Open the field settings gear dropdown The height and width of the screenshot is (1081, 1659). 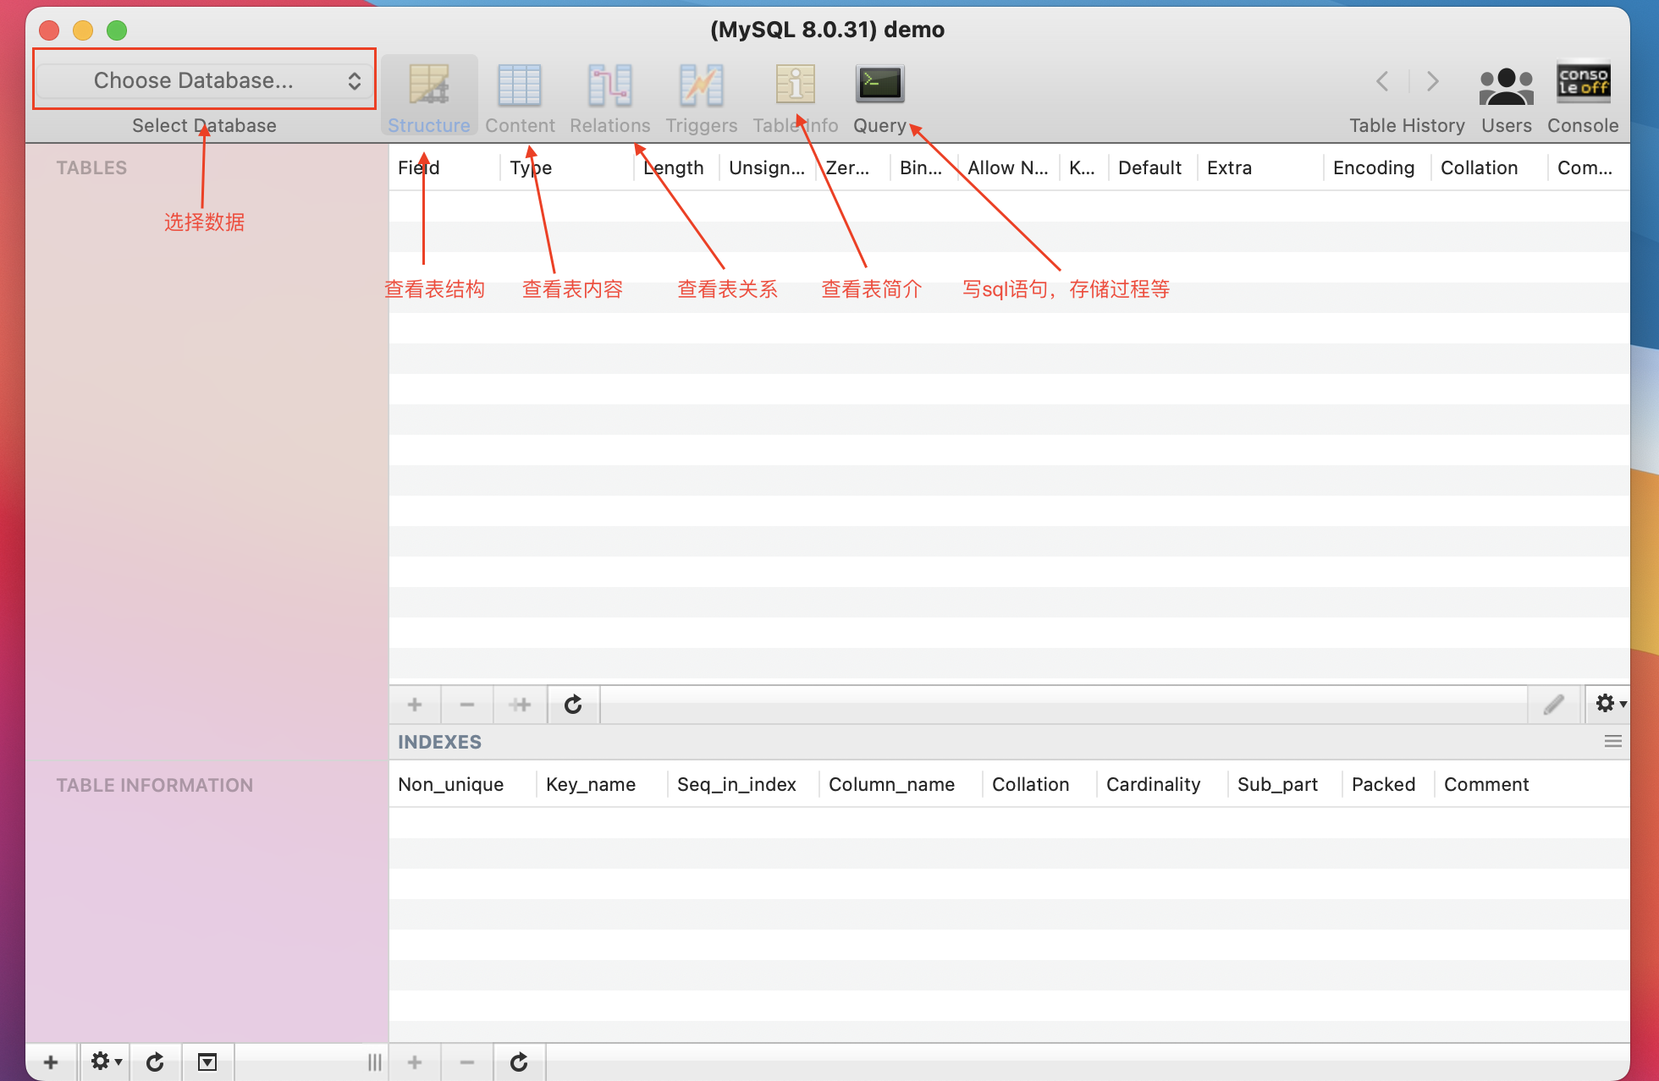[1608, 704]
